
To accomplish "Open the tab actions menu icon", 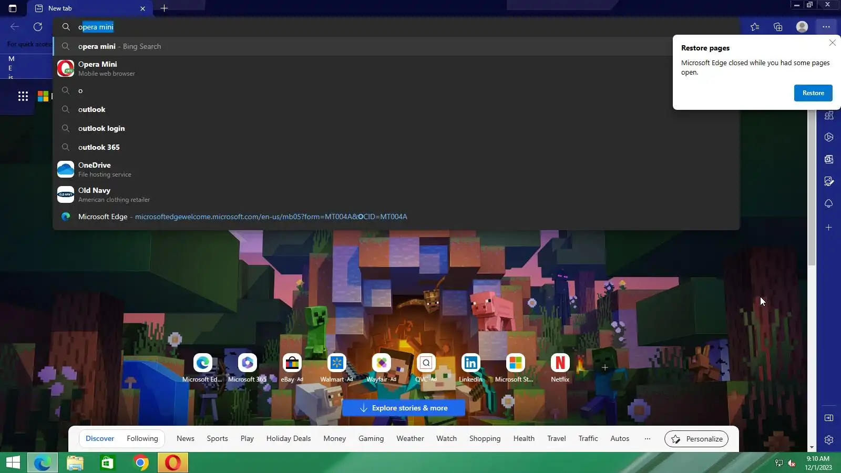I will [x=13, y=8].
